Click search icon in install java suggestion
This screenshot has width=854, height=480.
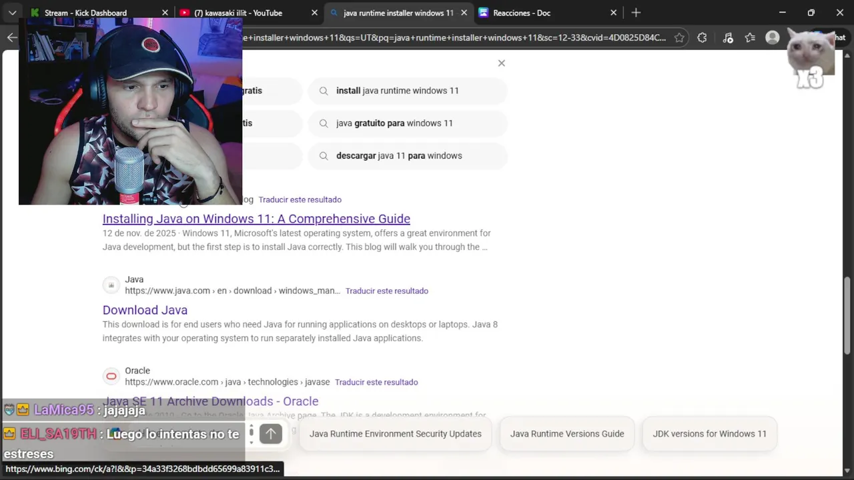[324, 91]
